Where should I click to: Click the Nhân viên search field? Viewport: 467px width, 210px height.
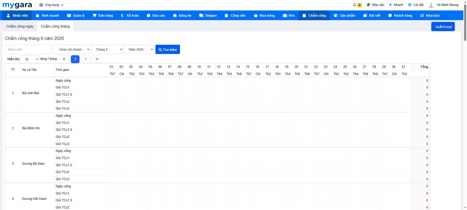29,49
